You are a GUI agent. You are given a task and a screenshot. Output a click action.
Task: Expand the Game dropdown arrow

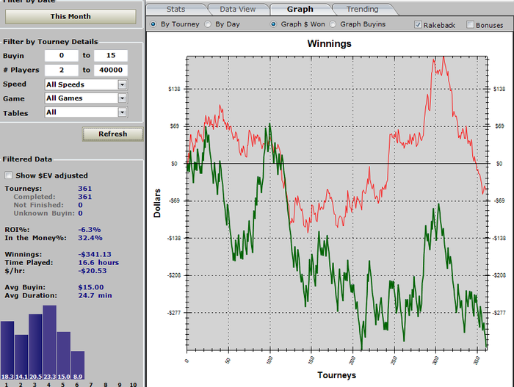(123, 98)
